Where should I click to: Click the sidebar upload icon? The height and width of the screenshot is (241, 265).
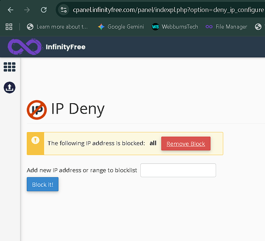tap(10, 88)
